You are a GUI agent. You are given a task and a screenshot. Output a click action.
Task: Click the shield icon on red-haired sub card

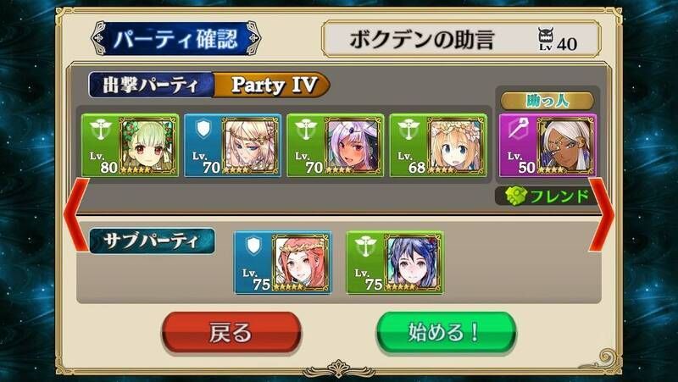click(253, 246)
